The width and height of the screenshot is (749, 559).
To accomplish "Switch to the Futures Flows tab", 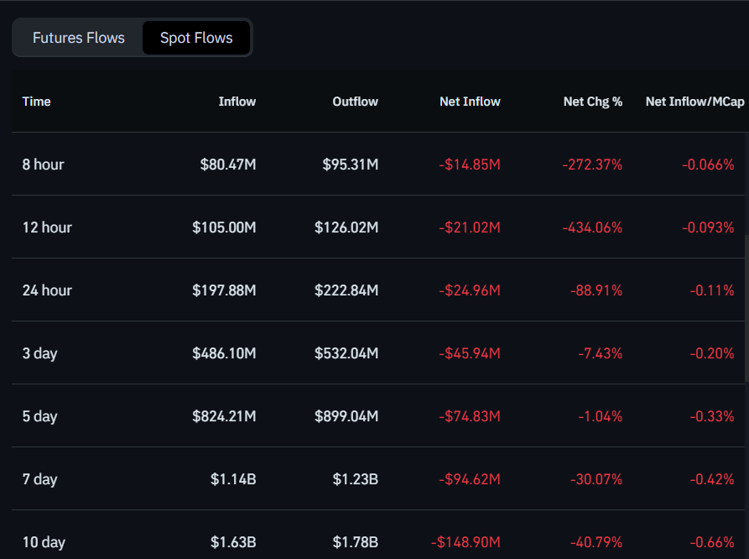I will point(78,38).
